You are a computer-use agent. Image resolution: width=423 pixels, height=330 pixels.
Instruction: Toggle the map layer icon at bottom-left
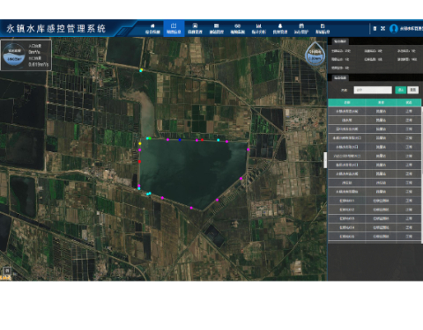pyautogui.click(x=7, y=271)
